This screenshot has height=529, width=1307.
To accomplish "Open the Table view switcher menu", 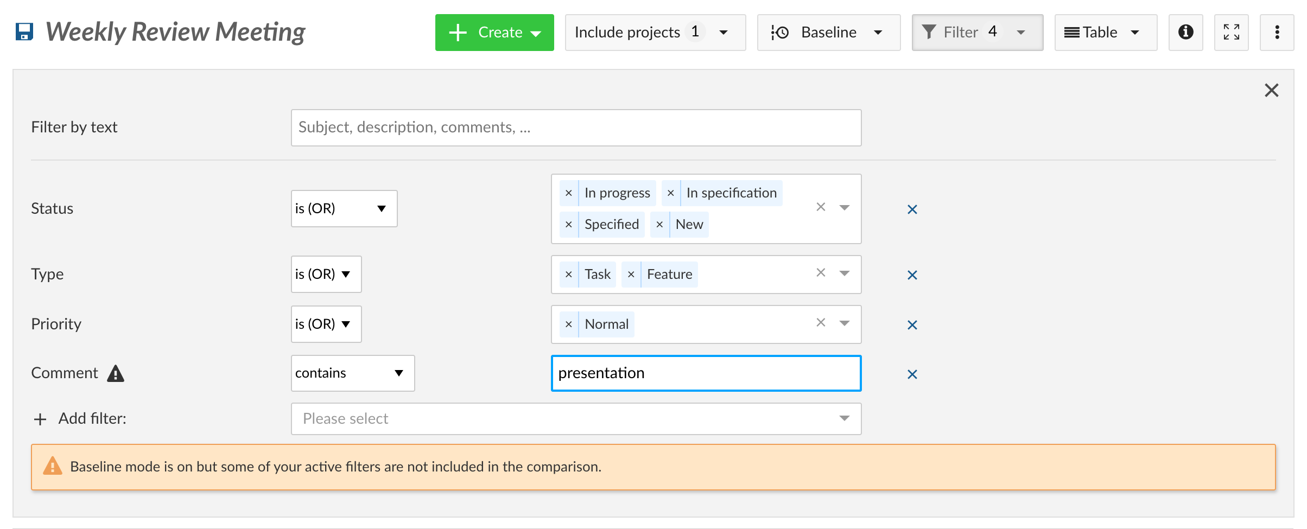I will click(x=1105, y=33).
